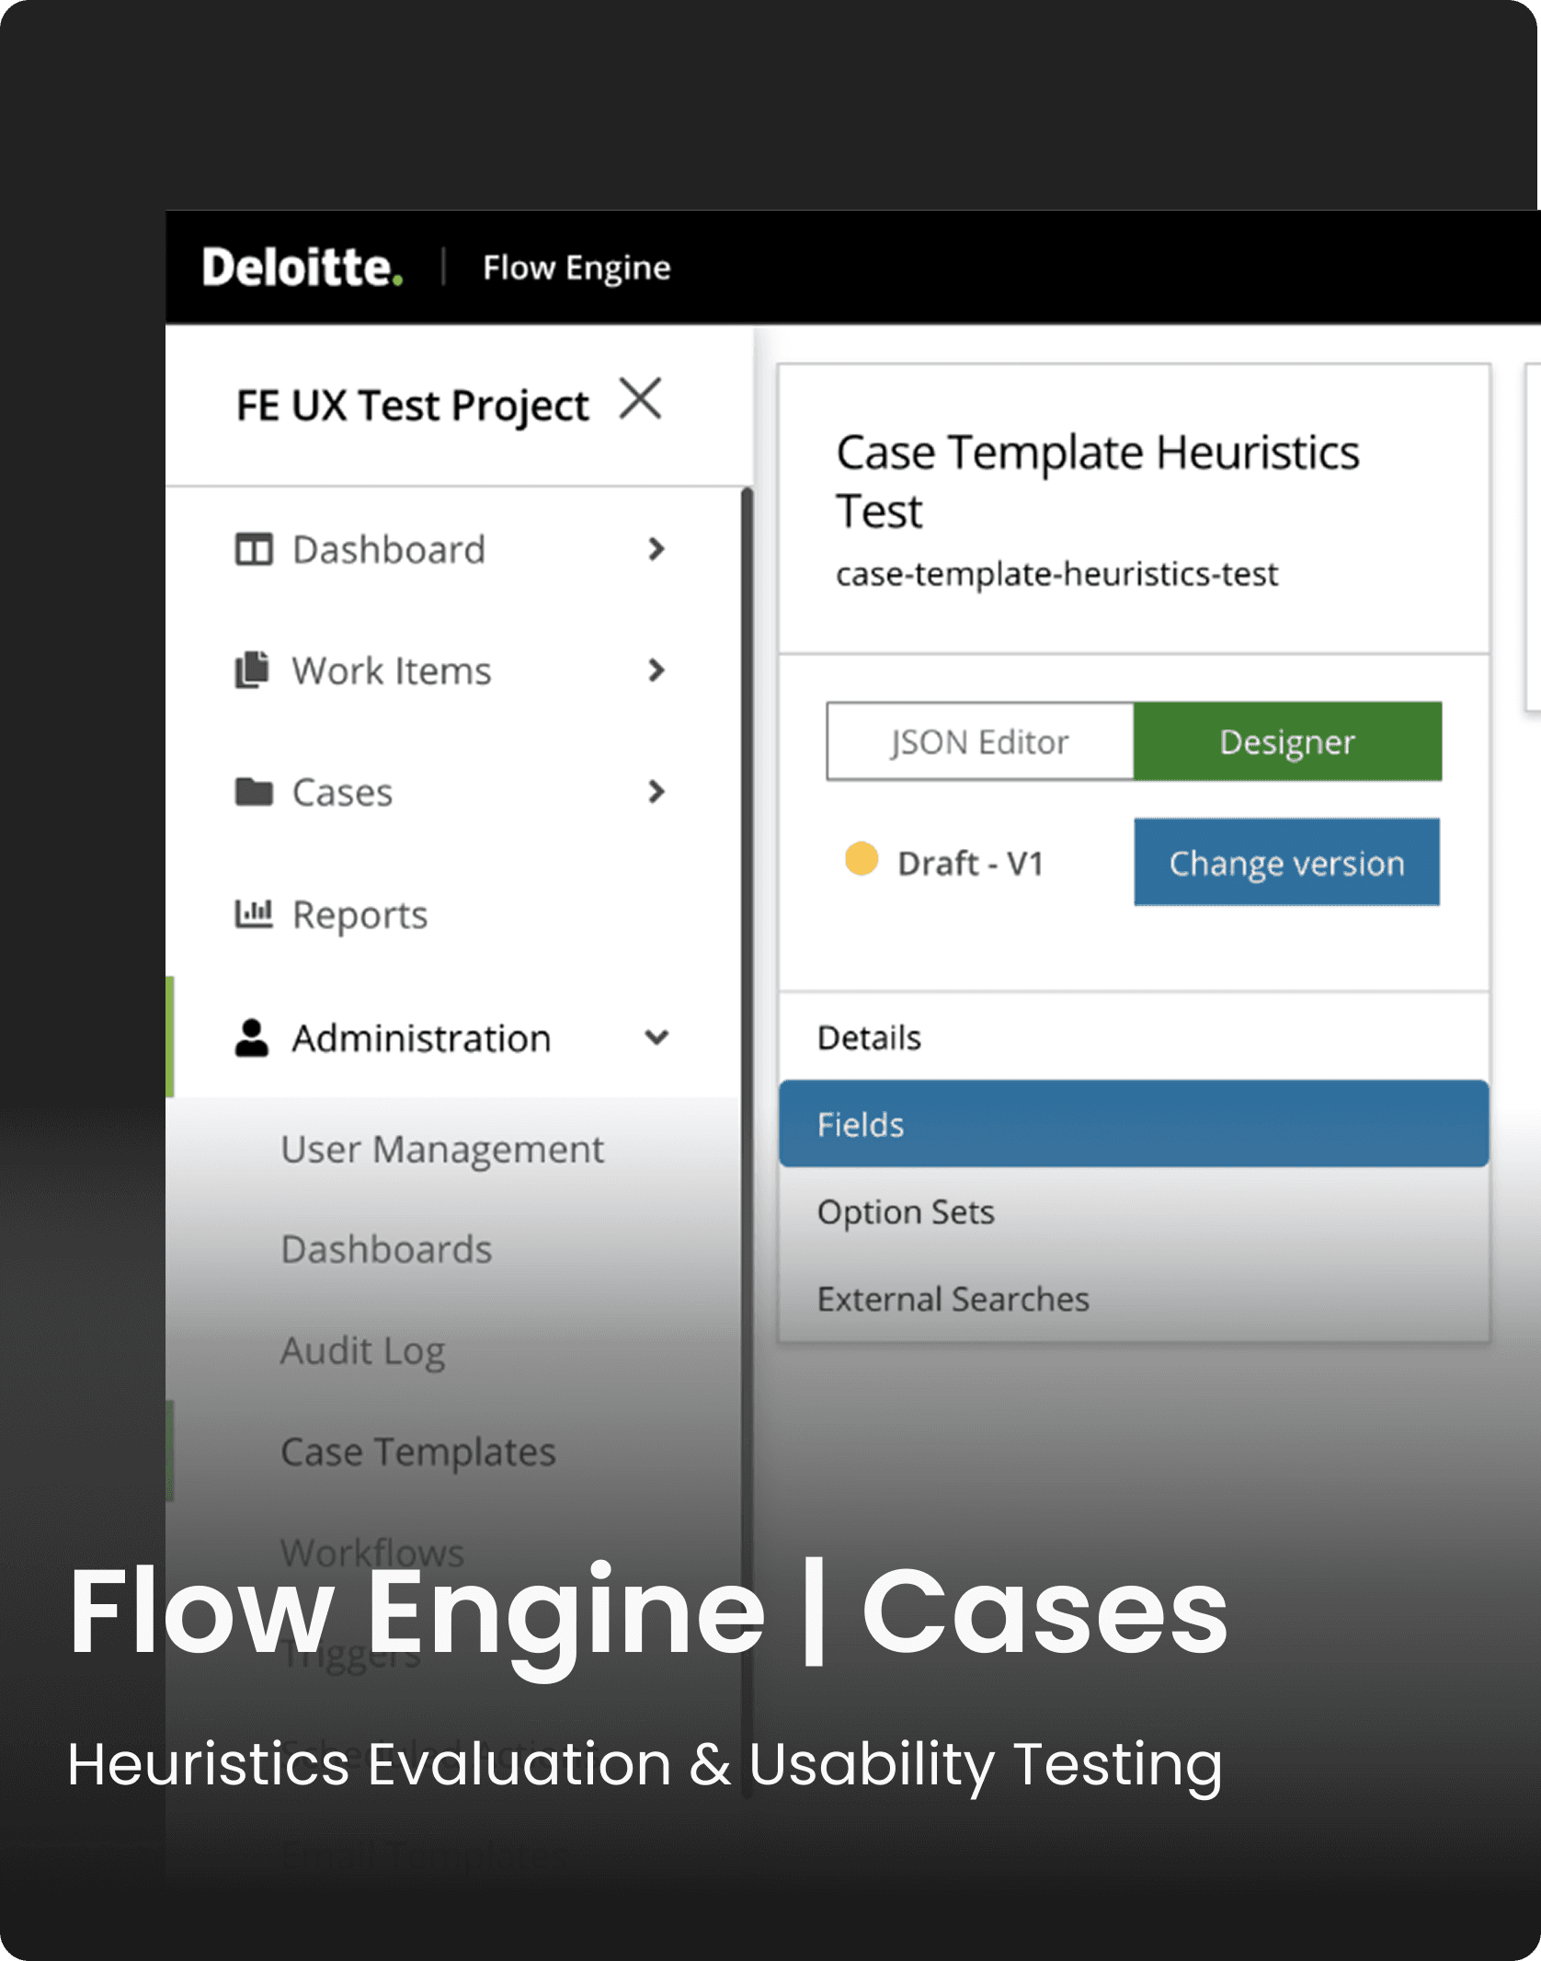Open User Management submenu
The image size is (1541, 1961).
[442, 1150]
